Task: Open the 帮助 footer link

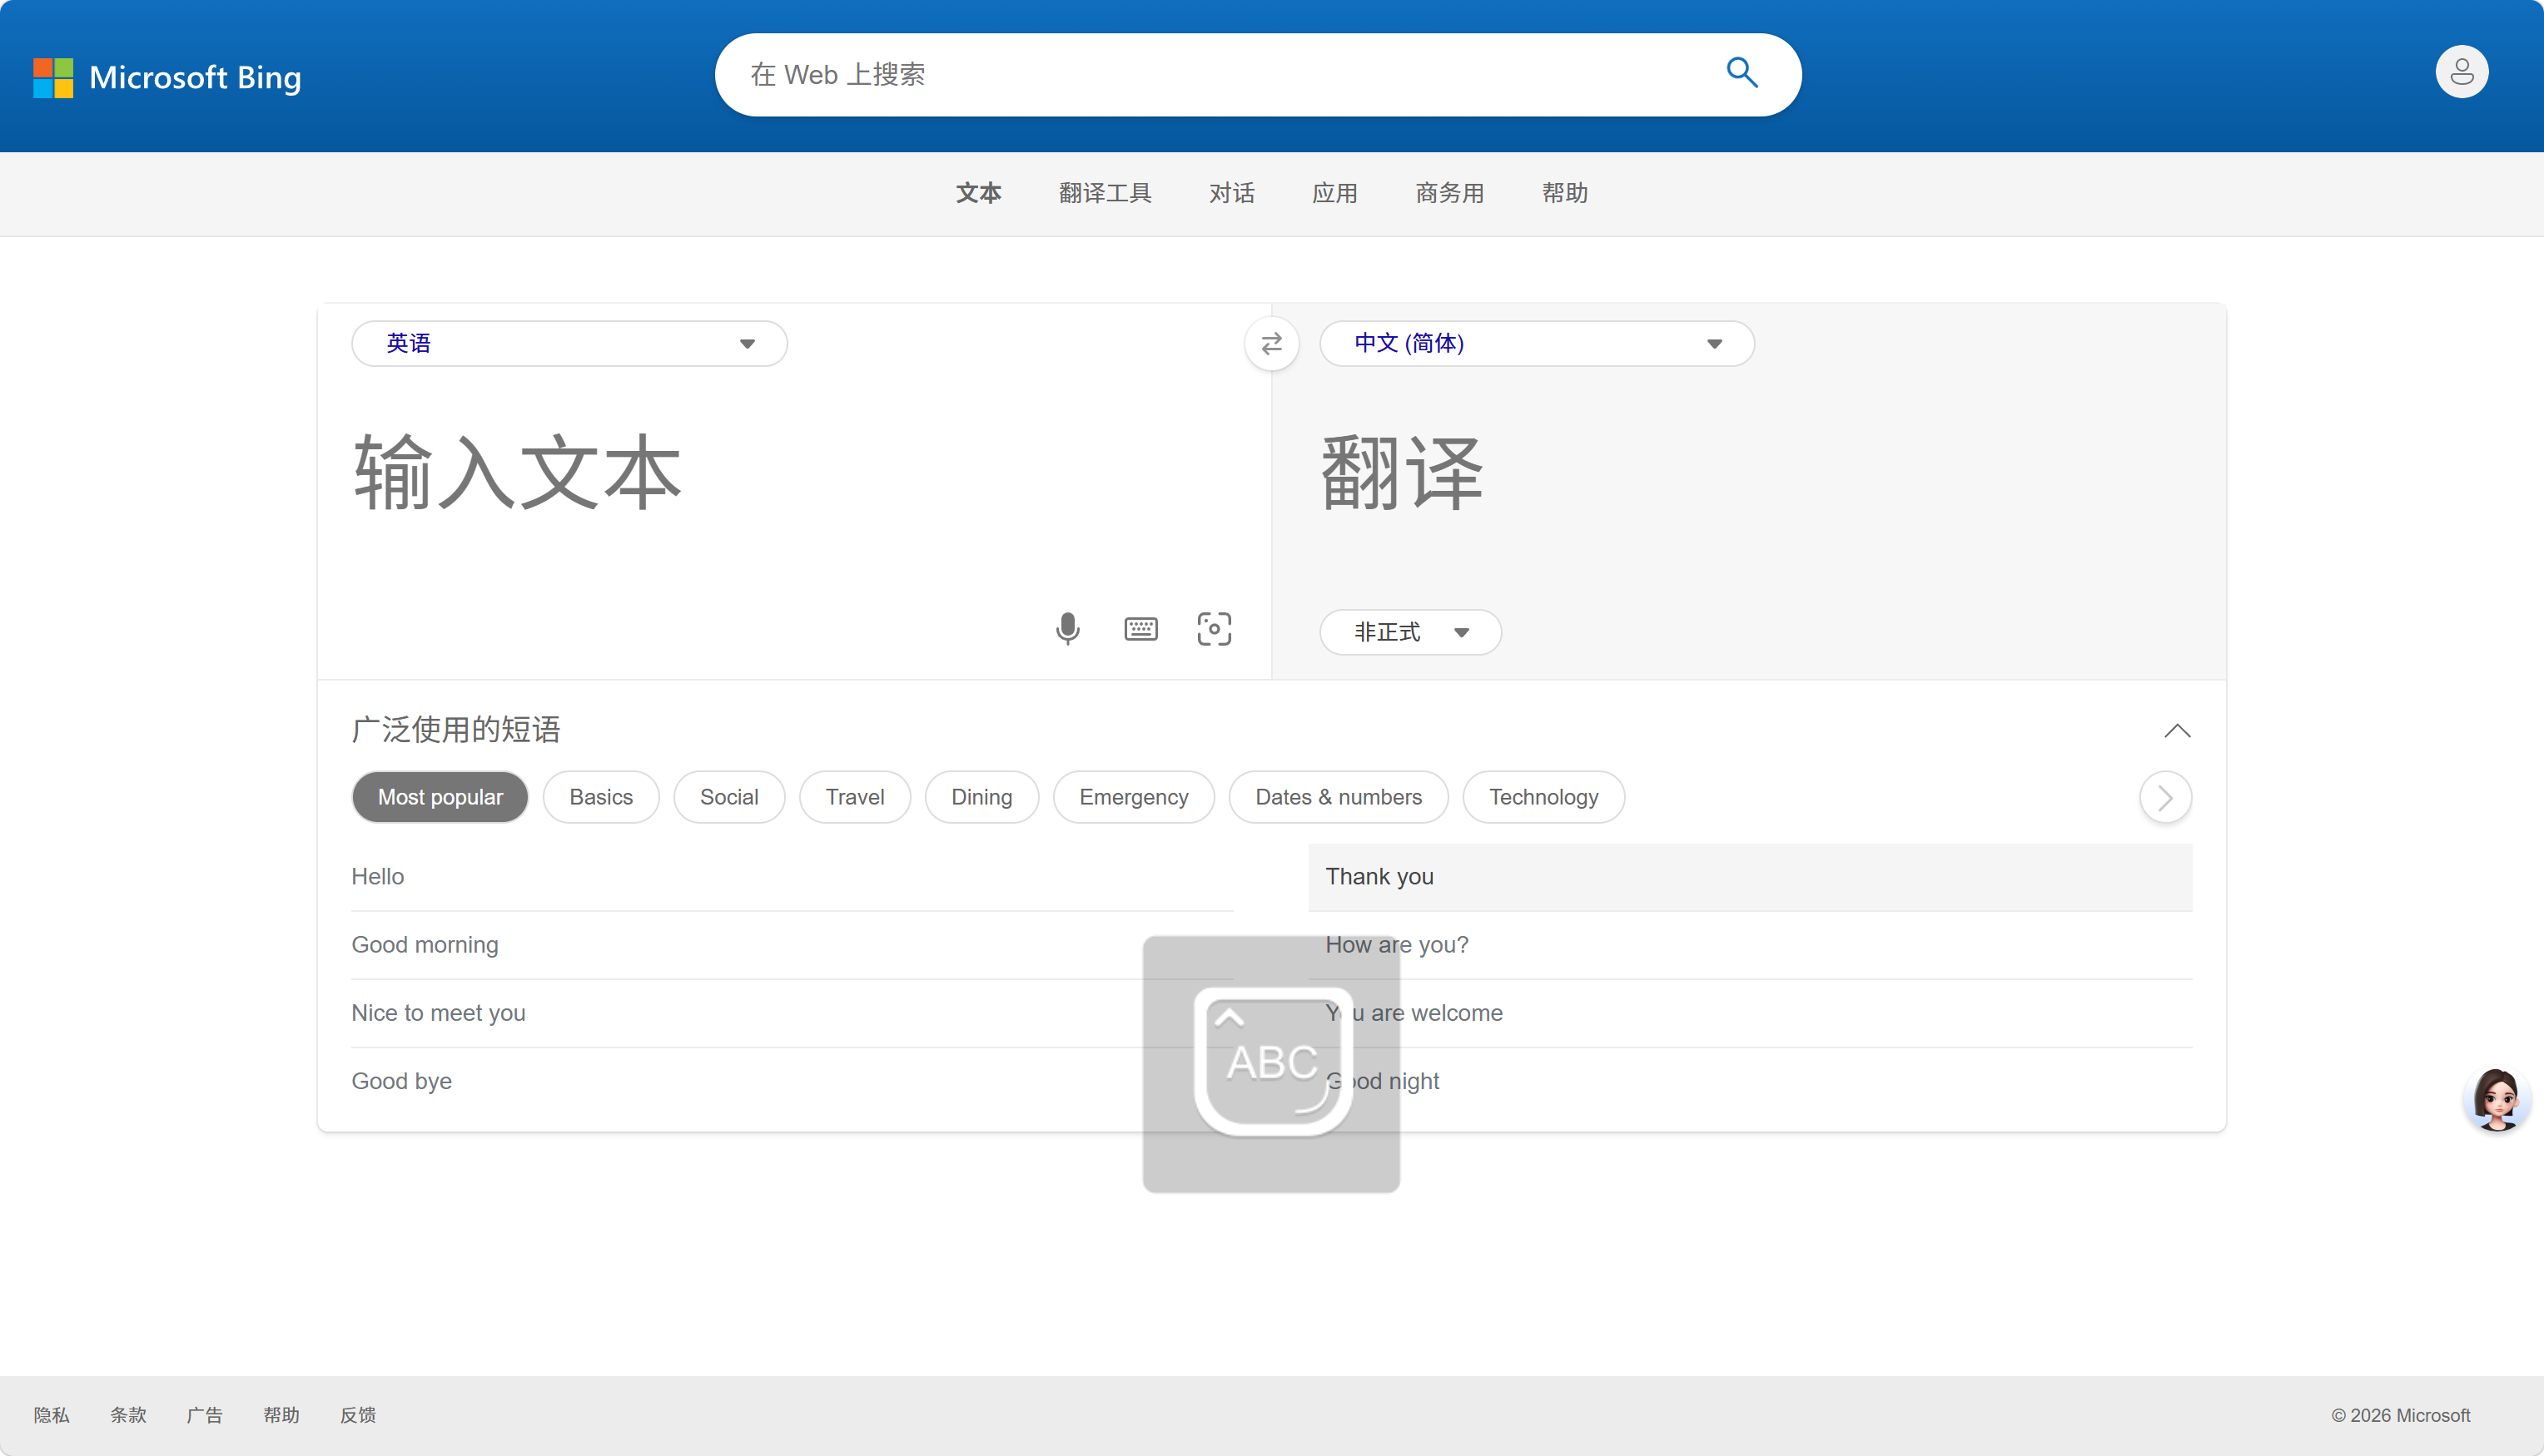Action: 281,1415
